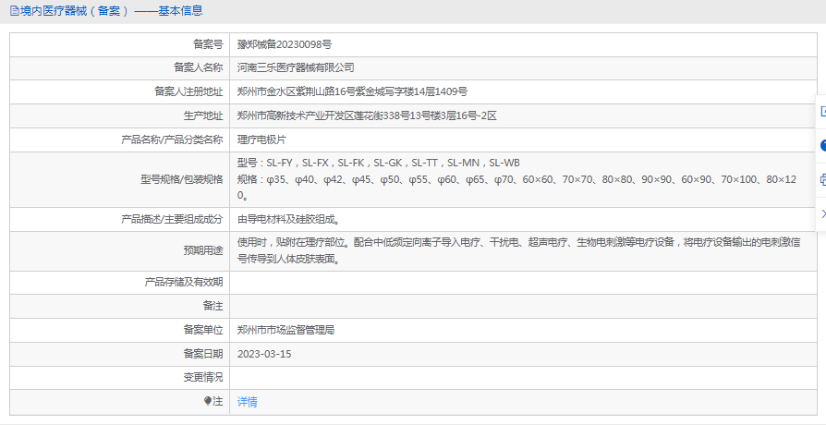Click the intended-use text 使用时,贴附在理疗部位

pos(519,250)
